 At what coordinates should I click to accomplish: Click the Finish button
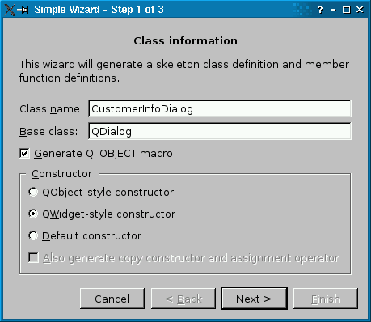click(x=326, y=299)
